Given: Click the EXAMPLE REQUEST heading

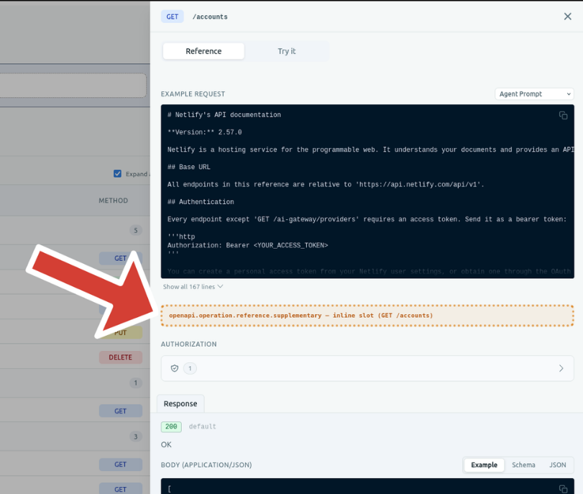Looking at the screenshot, I should (x=193, y=94).
